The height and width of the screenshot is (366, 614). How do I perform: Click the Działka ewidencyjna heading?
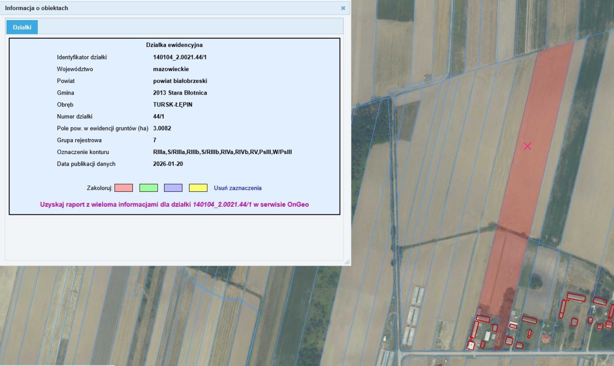(x=174, y=45)
